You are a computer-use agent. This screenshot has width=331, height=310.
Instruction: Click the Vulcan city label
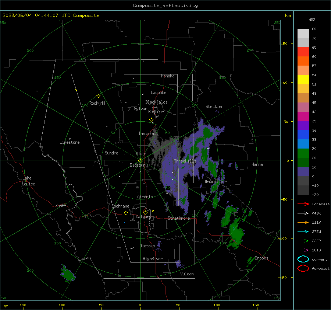pyautogui.click(x=187, y=274)
